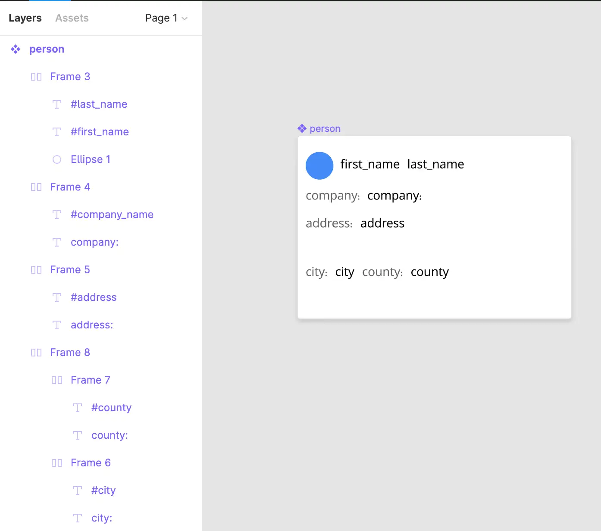This screenshot has height=531, width=601.
Task: Select the #address text layer
Action: coord(94,297)
